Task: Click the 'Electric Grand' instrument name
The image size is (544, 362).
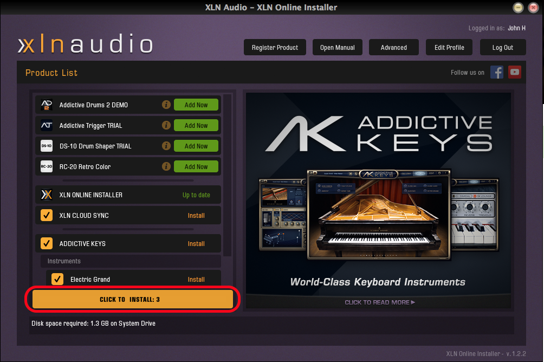Action: (90, 280)
